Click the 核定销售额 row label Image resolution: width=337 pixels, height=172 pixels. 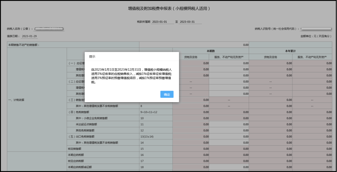coord(75,149)
